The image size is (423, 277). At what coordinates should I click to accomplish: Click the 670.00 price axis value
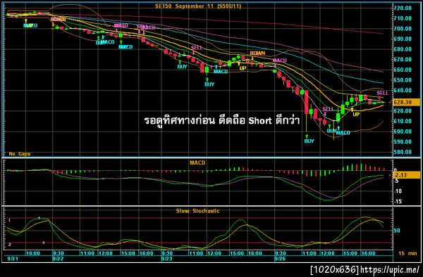pos(403,60)
